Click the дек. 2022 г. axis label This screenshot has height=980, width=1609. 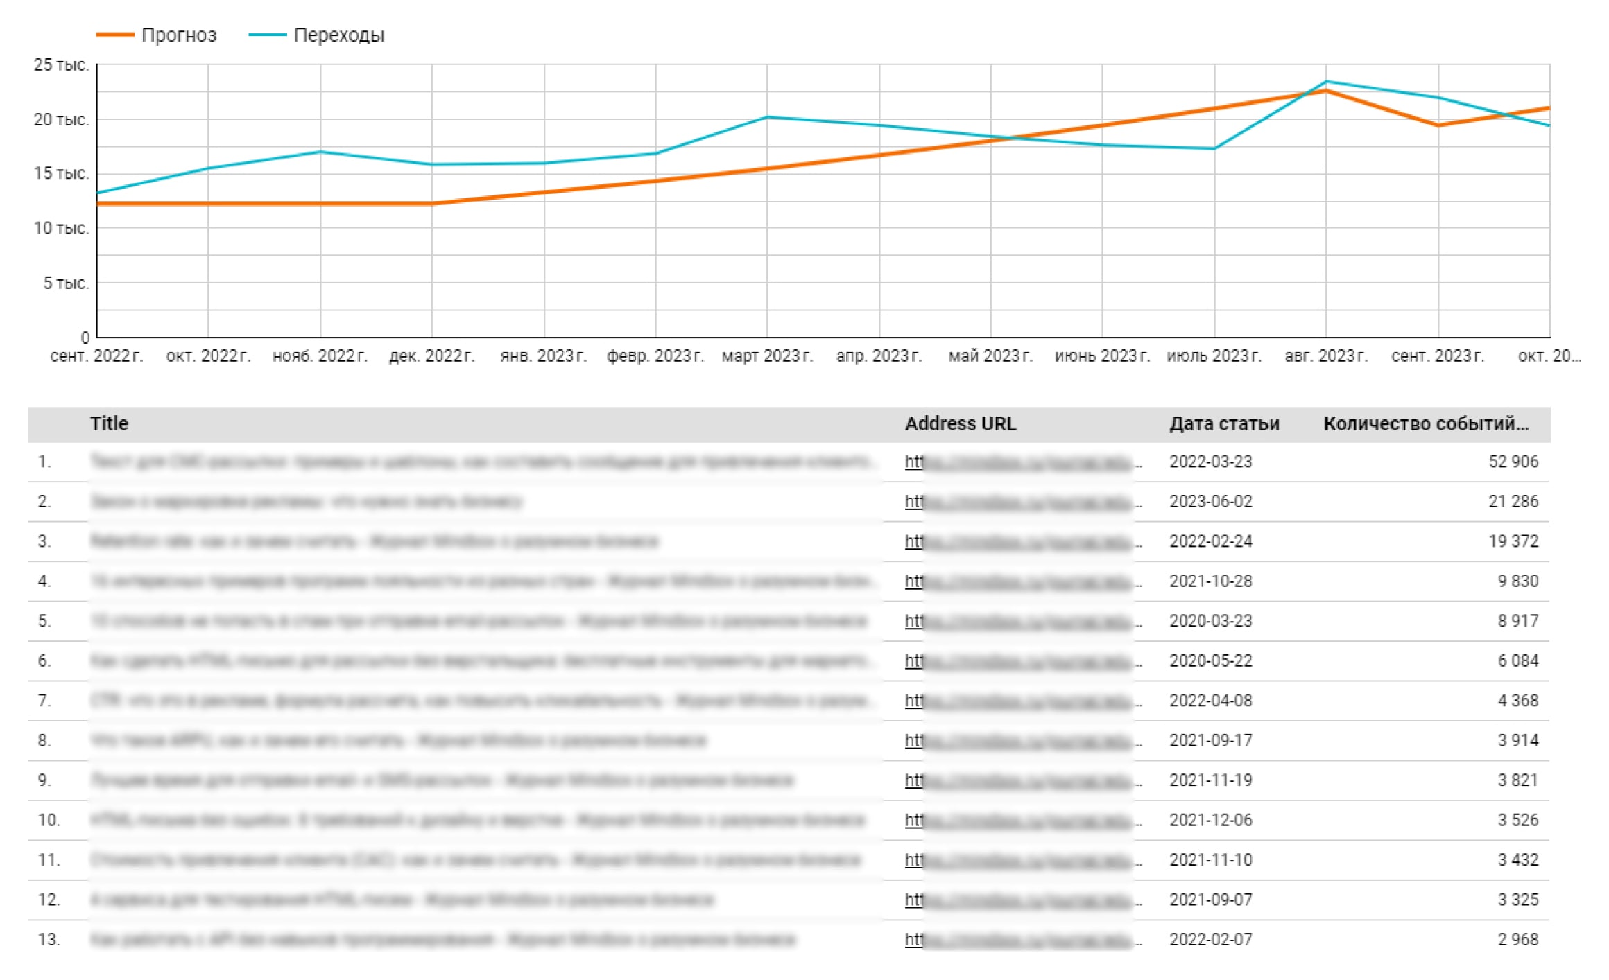(x=431, y=356)
